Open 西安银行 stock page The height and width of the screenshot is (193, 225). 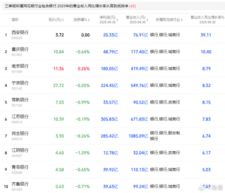pos(20,32)
